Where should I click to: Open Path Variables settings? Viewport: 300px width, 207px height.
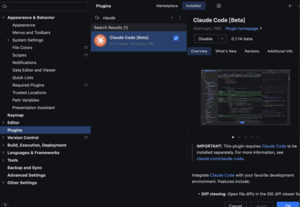click(26, 100)
